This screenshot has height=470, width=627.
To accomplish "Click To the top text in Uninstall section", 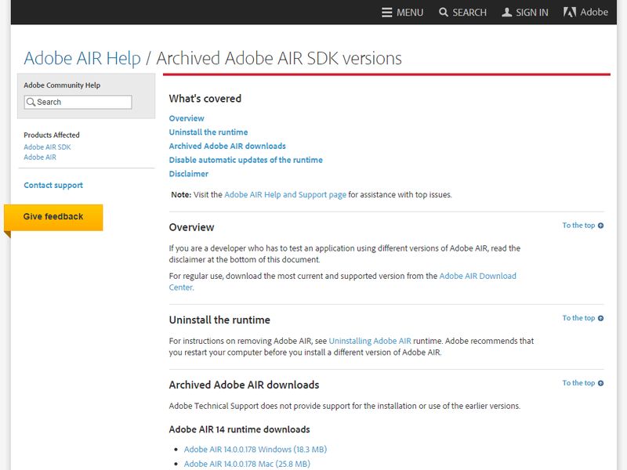I will tap(578, 318).
